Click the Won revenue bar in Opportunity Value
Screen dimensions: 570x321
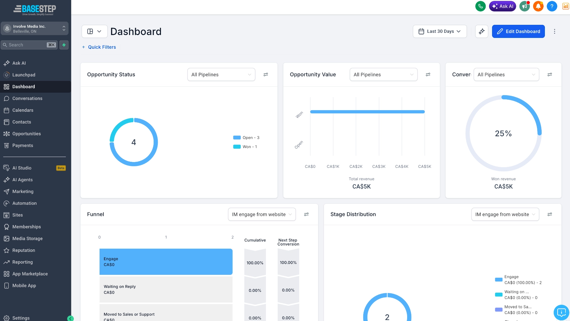[367, 112]
